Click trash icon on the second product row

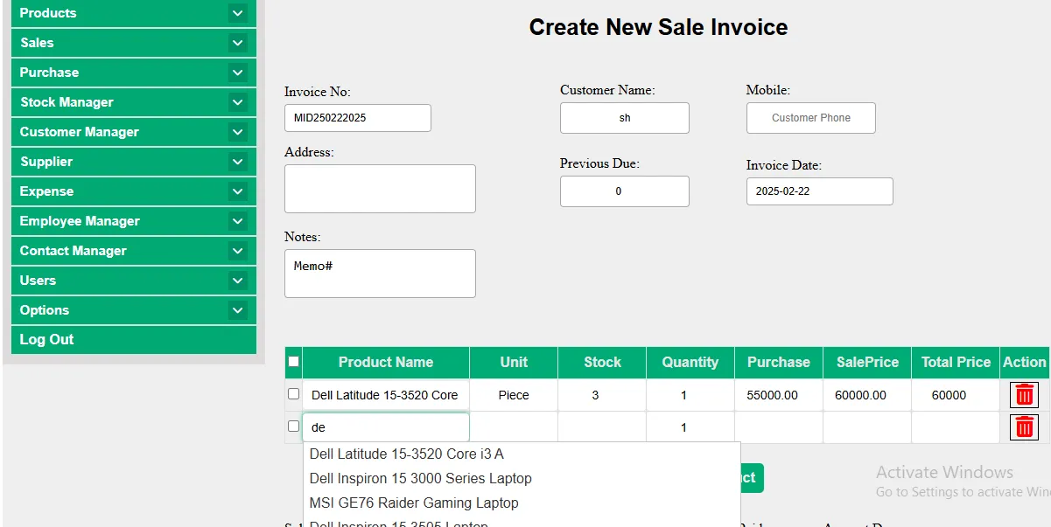click(1024, 427)
